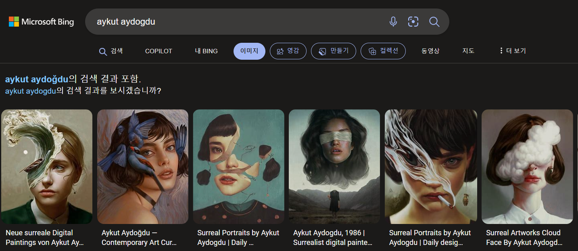
Task: Open the 영감 pill button
Action: 288,51
